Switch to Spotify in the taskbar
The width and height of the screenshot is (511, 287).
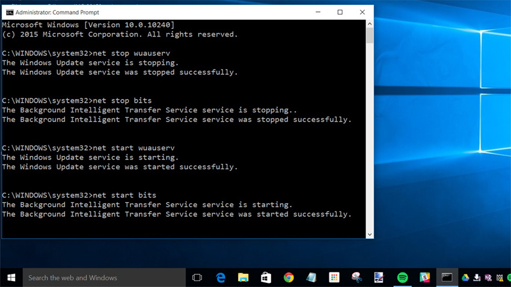coord(402,277)
